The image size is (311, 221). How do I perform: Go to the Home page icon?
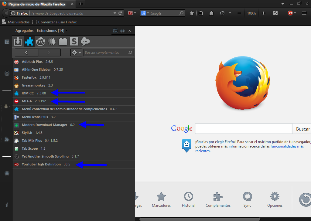(211, 13)
